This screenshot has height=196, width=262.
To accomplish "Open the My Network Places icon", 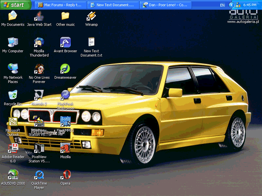I will pyautogui.click(x=13, y=69).
